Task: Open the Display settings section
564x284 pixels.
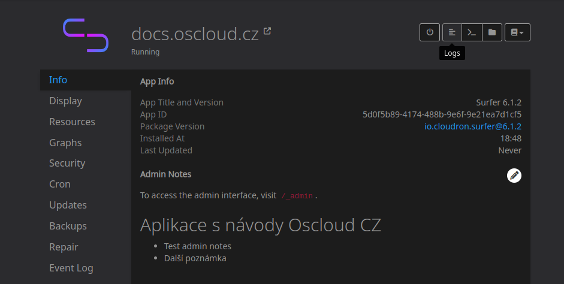Action: pyautogui.click(x=65, y=101)
